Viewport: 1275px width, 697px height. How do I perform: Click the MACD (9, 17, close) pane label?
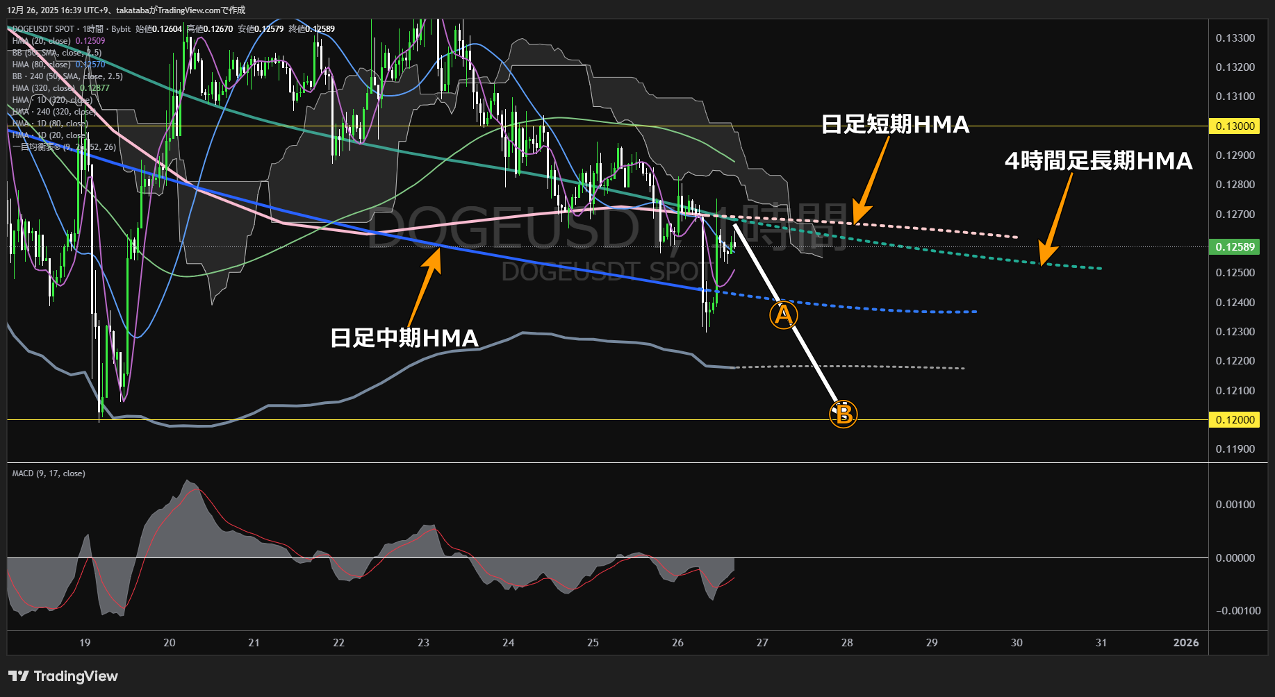(49, 473)
